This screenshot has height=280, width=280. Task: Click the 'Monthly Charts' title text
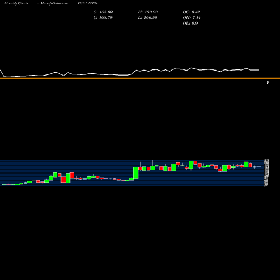(x=16, y=3)
